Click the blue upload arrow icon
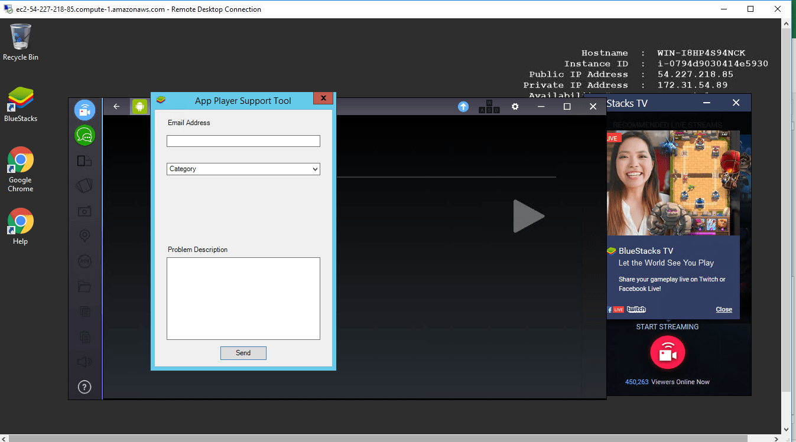This screenshot has height=442, width=796. (x=463, y=107)
